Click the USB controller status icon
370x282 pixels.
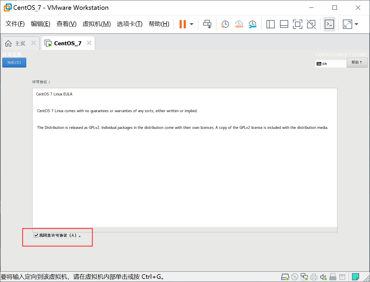[x=333, y=277]
